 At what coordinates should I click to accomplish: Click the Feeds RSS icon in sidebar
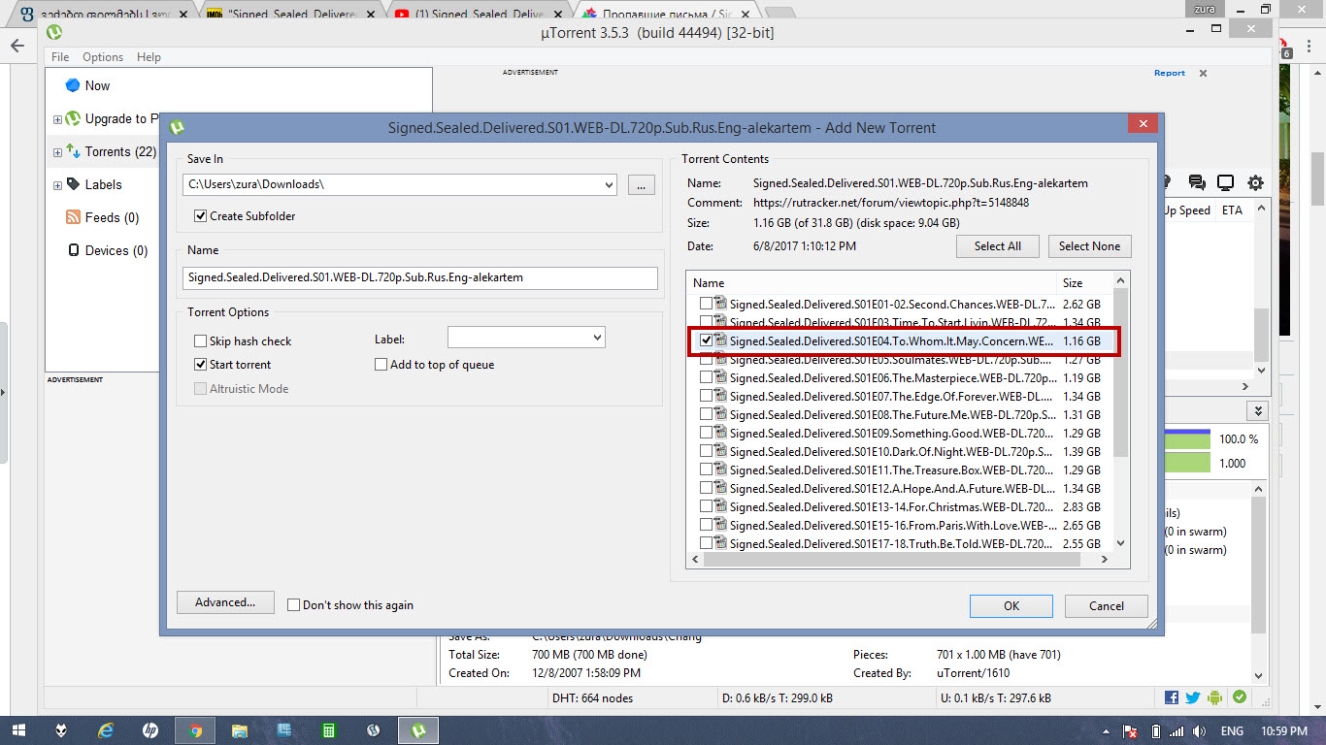(x=73, y=217)
